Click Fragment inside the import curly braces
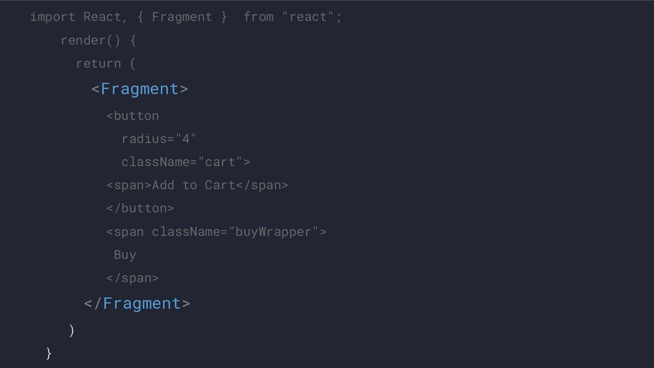Viewport: 654px width, 368px height. pos(182,17)
